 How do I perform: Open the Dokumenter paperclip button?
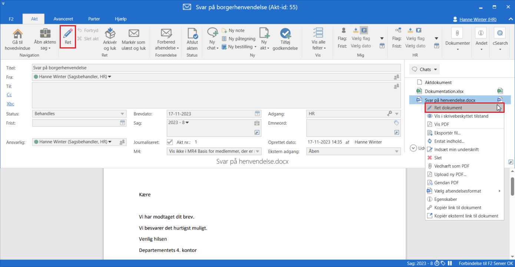(458, 40)
